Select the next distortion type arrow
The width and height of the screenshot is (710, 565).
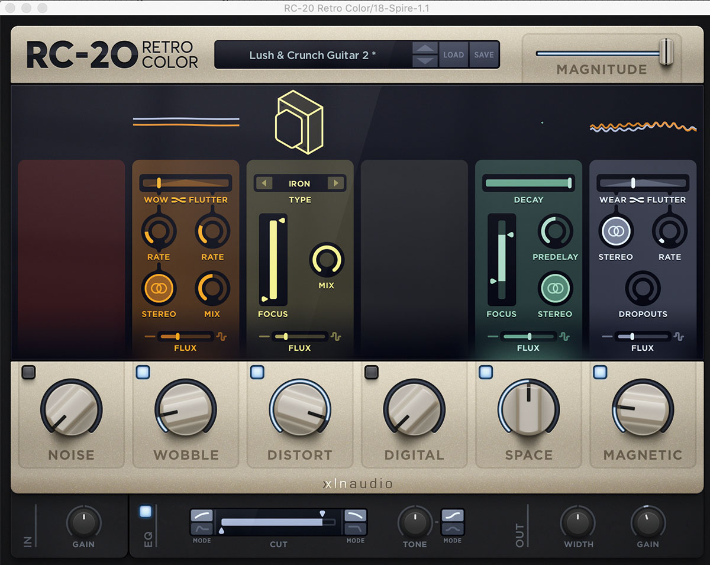click(335, 183)
